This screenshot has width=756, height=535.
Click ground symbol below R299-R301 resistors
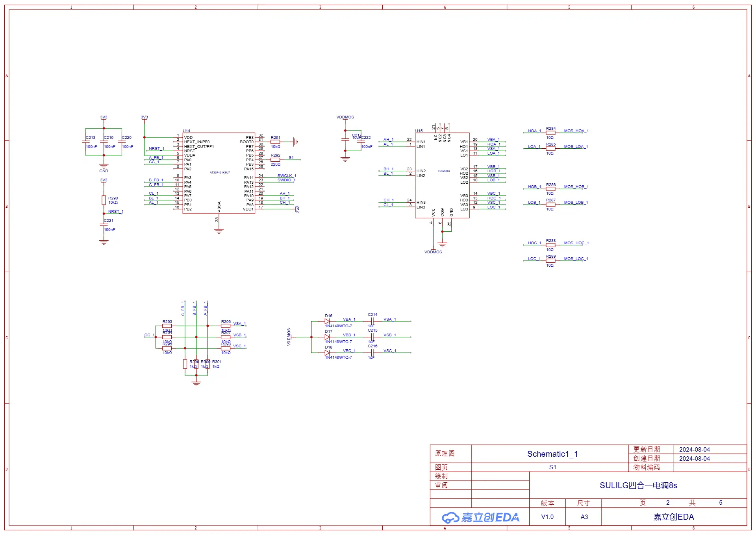(x=196, y=383)
